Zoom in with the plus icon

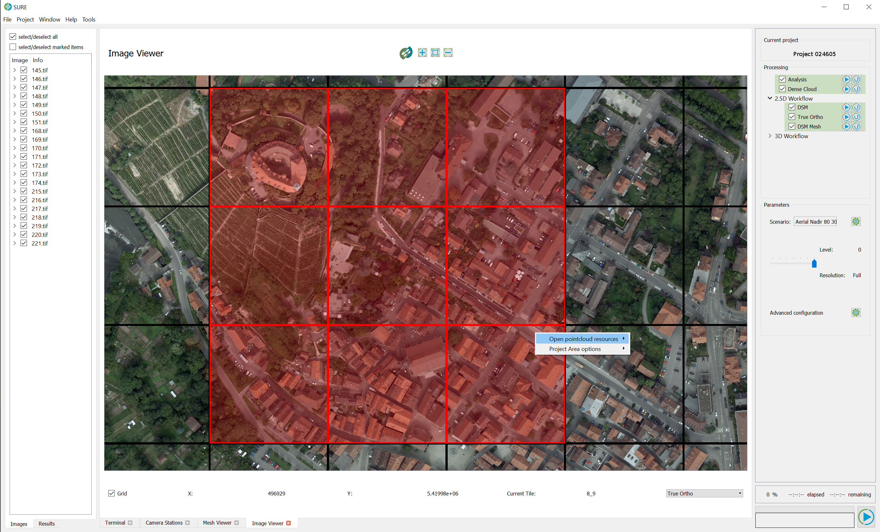pyautogui.click(x=422, y=53)
